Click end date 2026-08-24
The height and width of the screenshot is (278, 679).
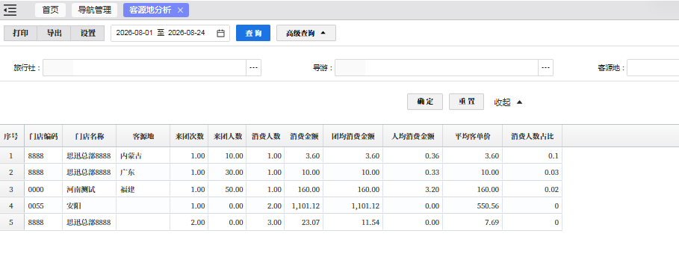[186, 33]
